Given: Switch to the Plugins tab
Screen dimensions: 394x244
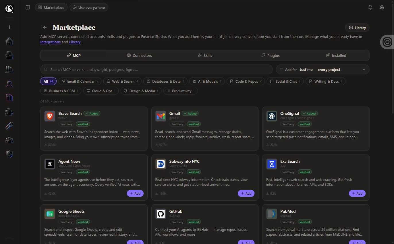Looking at the screenshot, I should [x=271, y=55].
